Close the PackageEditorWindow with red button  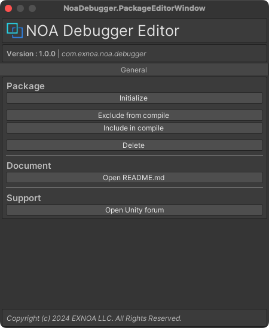pos(8,8)
